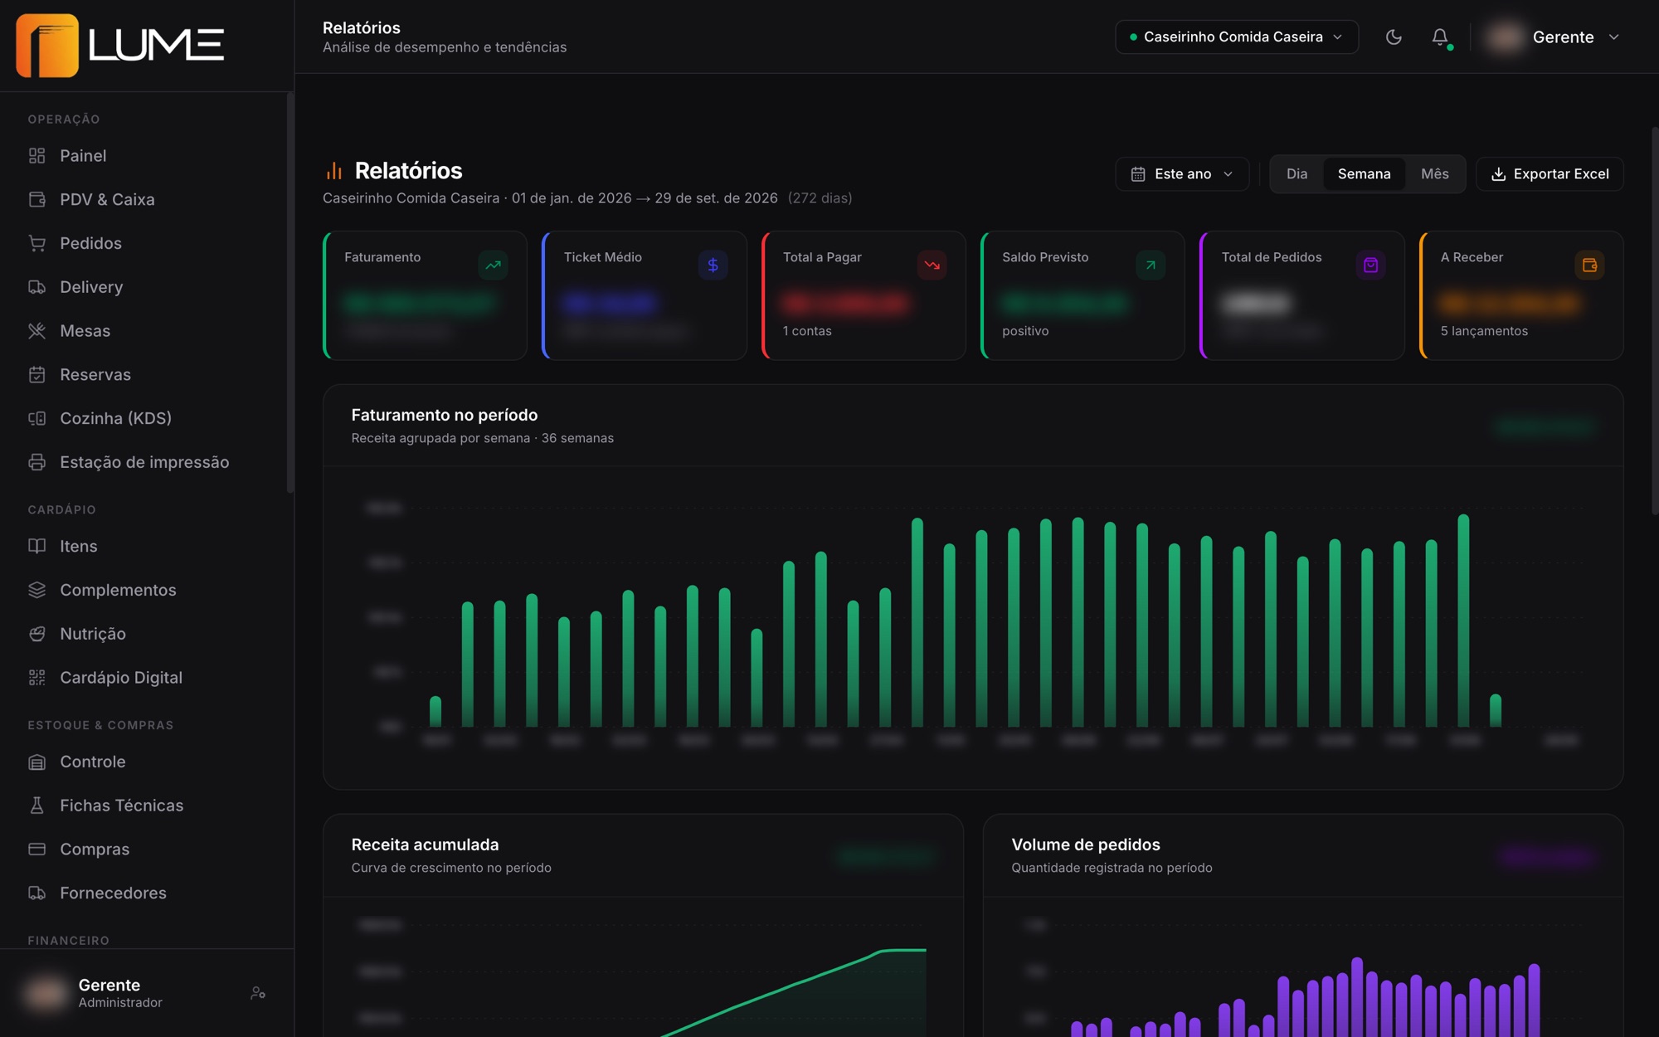Open the Nutrição section
The height and width of the screenshot is (1037, 1659).
coord(93,635)
